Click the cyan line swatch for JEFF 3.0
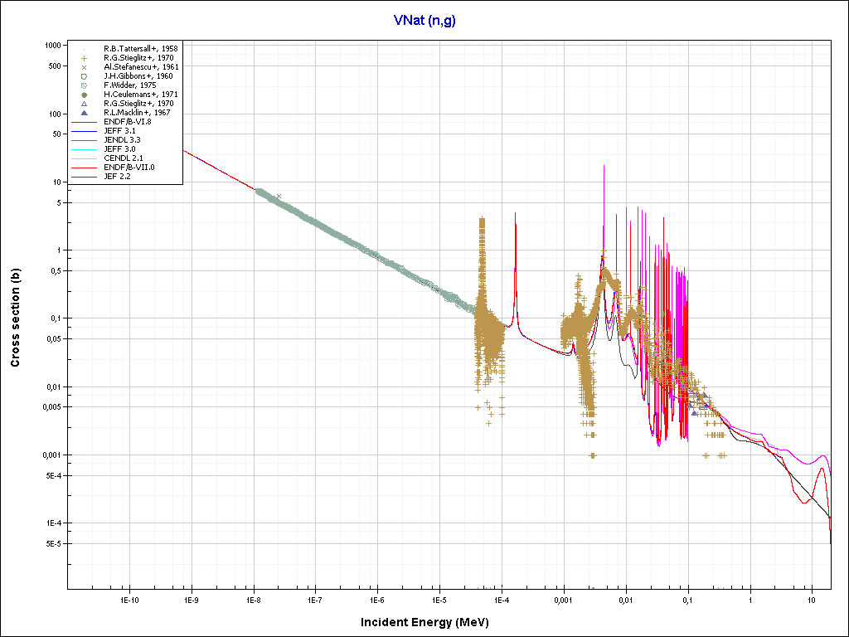 85,149
